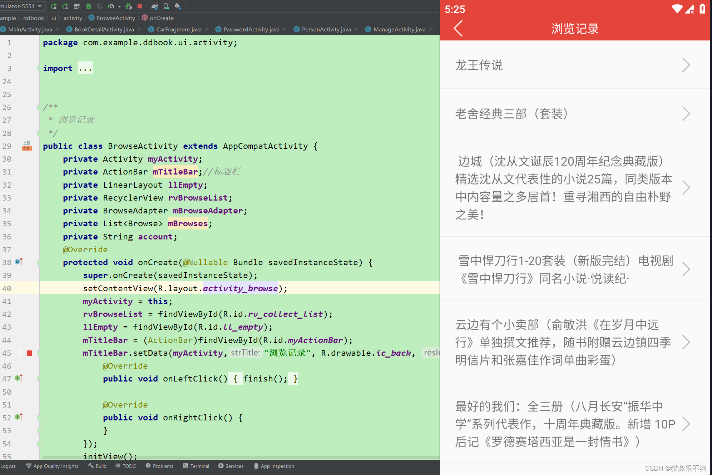Screen dimensions: 712x475
Task: Open the PasswordActivity.java tab
Action: coord(248,29)
